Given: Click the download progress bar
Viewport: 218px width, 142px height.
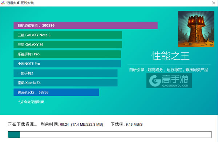Looking at the screenshot, I should point(110,134).
